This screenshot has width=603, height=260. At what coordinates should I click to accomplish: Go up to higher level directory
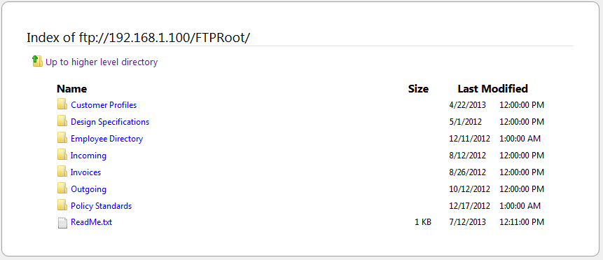click(x=102, y=62)
